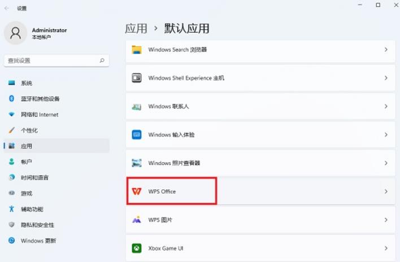Image resolution: width=400 pixels, height=262 pixels.
Task: Expand Windows 照片查看器 row chevron
Action: tap(386, 163)
